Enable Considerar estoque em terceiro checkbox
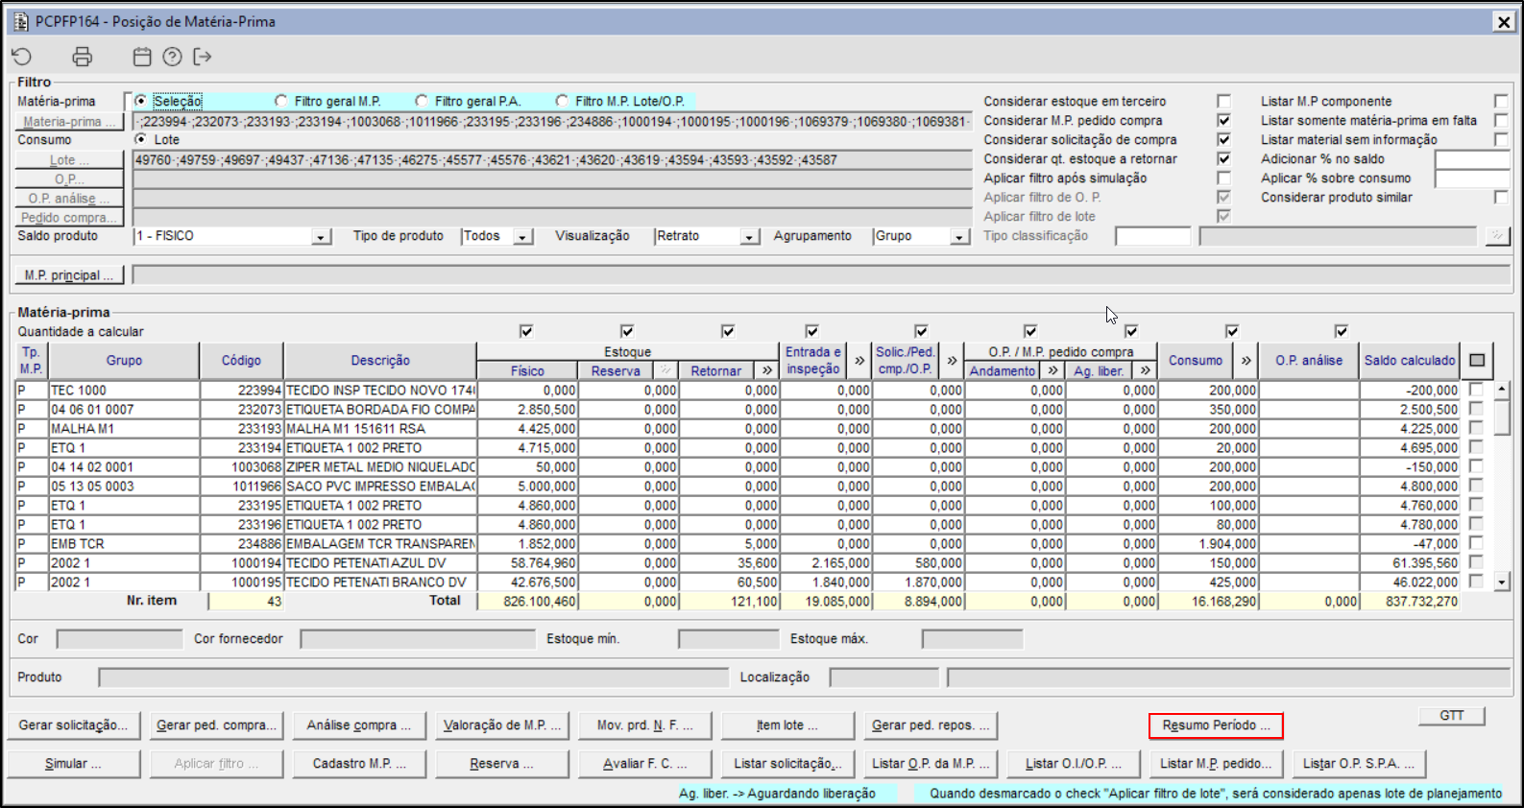The height and width of the screenshot is (808, 1524). click(1223, 102)
